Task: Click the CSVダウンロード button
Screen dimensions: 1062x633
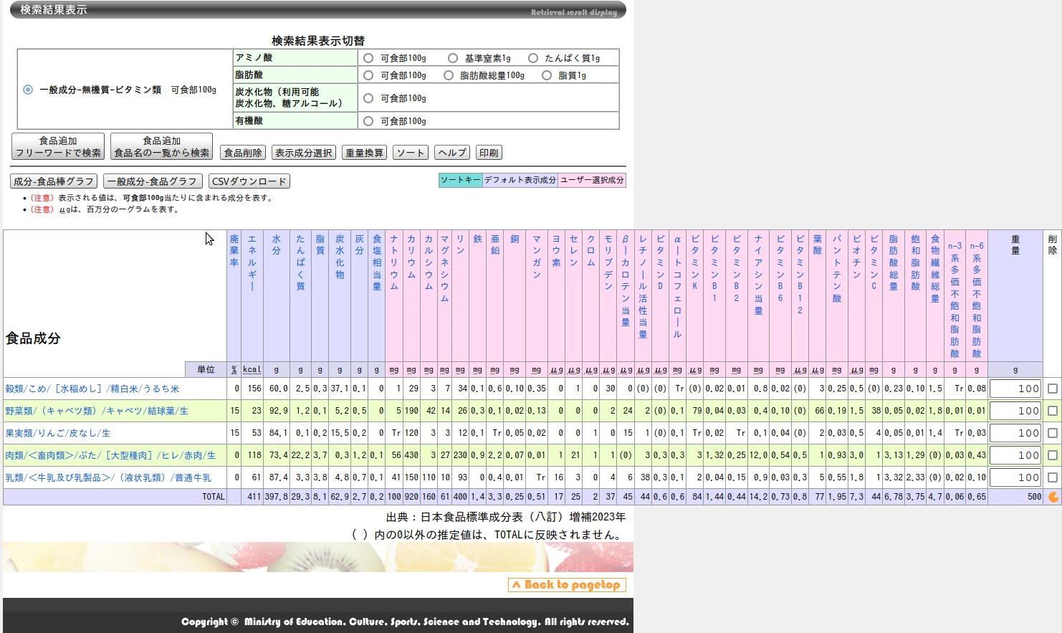Action: coord(248,181)
